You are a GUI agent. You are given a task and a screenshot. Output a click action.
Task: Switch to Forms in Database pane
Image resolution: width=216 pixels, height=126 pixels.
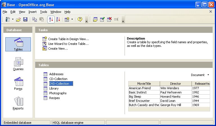coord(18,84)
